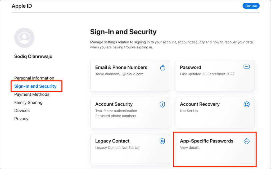This screenshot has height=169, width=271.
Task: Open the Password card title
Action: point(191,67)
